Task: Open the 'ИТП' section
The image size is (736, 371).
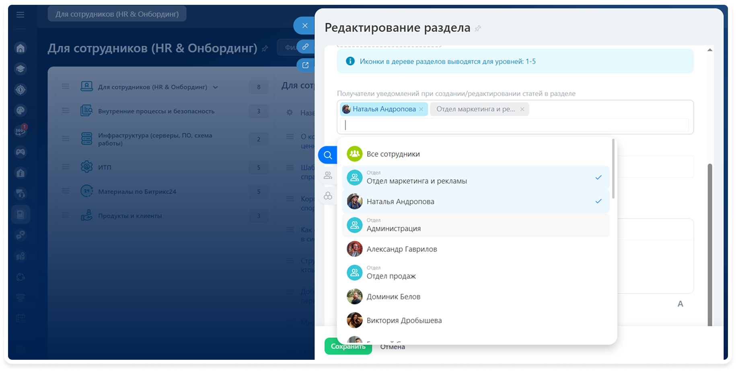Action: [105, 167]
